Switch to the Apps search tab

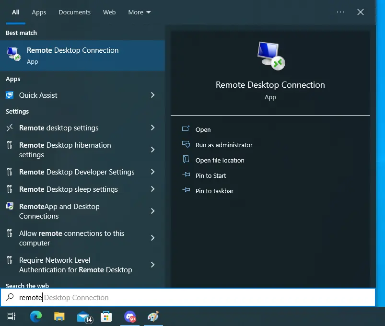(x=39, y=12)
